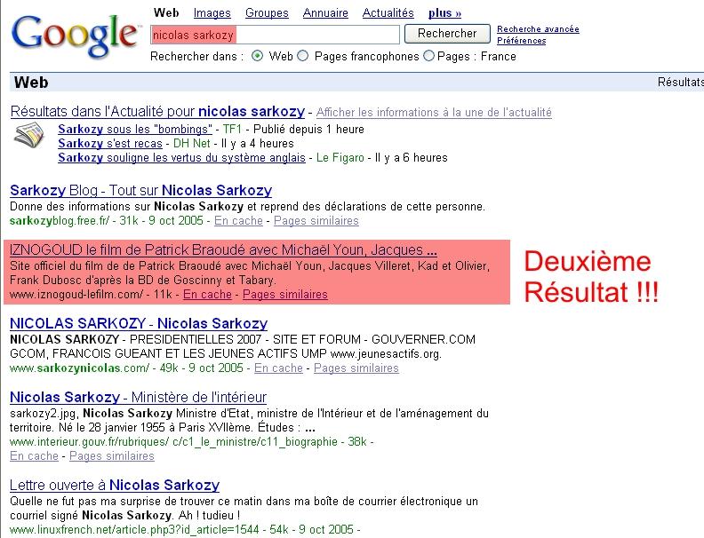Open En cache for iznogoud-lefilm.com result
704x538 pixels.
(x=207, y=295)
